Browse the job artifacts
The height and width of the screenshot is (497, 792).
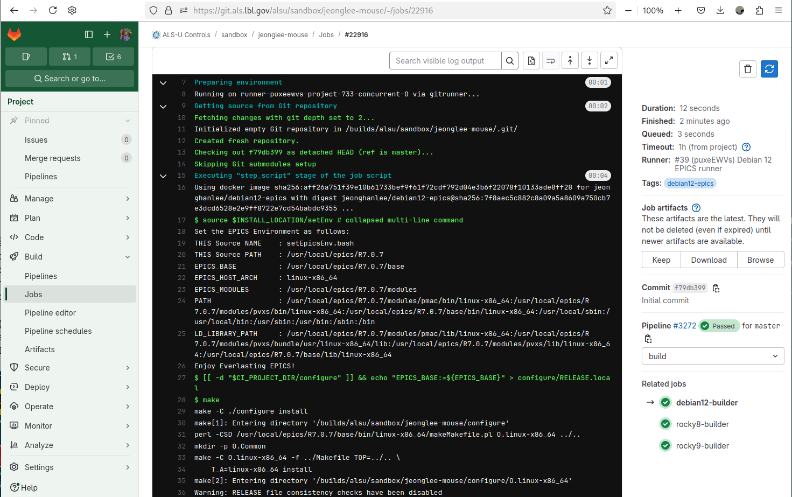(760, 260)
